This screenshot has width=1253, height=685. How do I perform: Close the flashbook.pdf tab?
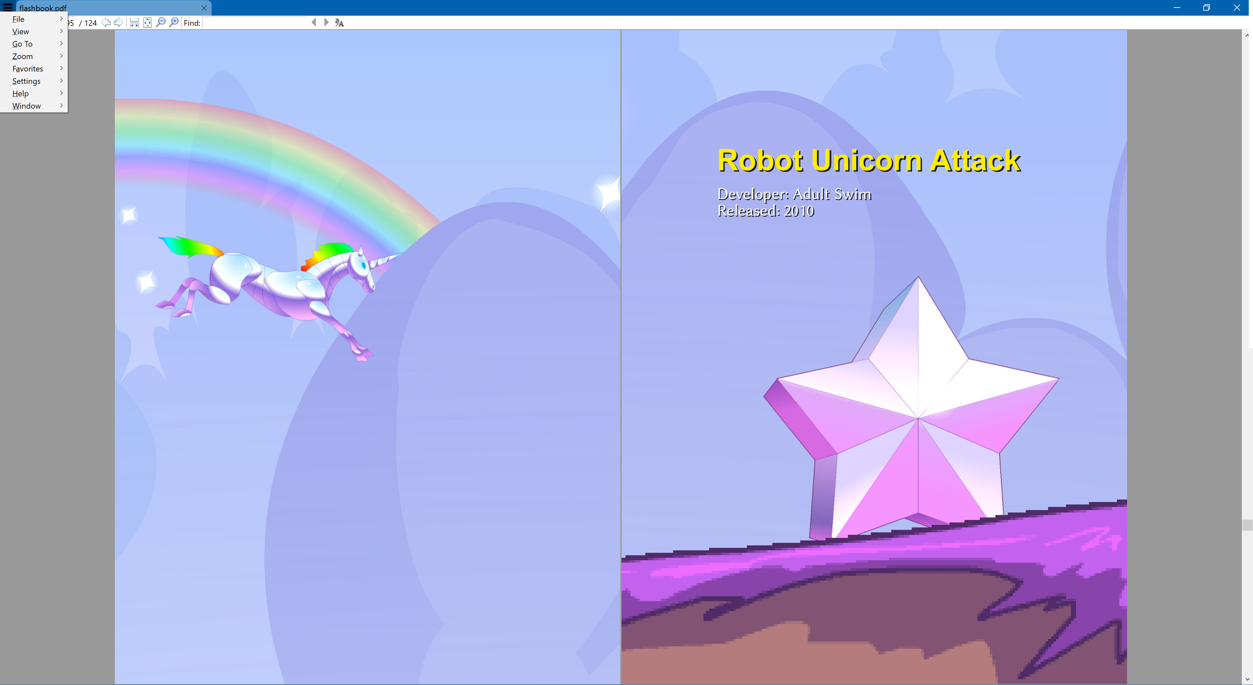[x=204, y=8]
